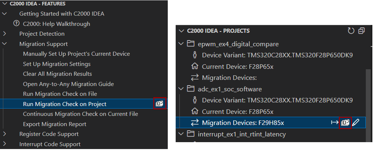Run migration check icon on F29H85x row

click(345, 122)
